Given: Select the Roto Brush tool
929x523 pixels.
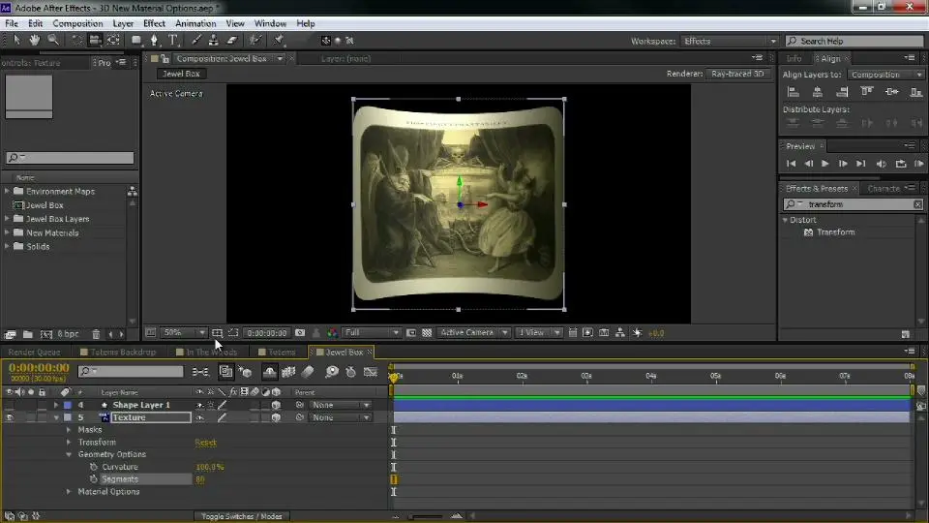Looking at the screenshot, I should pyautogui.click(x=255, y=41).
